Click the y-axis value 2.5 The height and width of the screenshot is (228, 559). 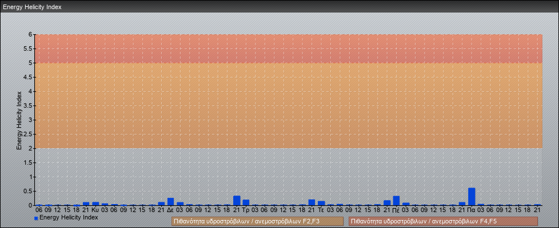coord(28,134)
